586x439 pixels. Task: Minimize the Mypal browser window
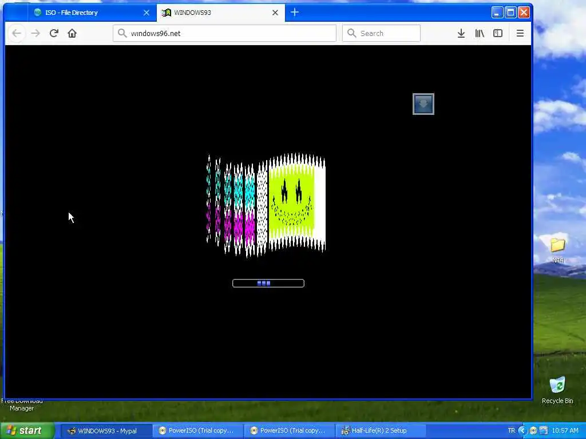point(497,13)
